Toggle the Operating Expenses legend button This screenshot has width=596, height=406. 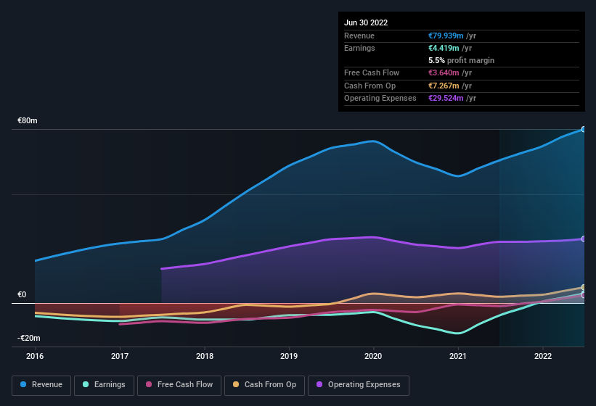click(359, 385)
